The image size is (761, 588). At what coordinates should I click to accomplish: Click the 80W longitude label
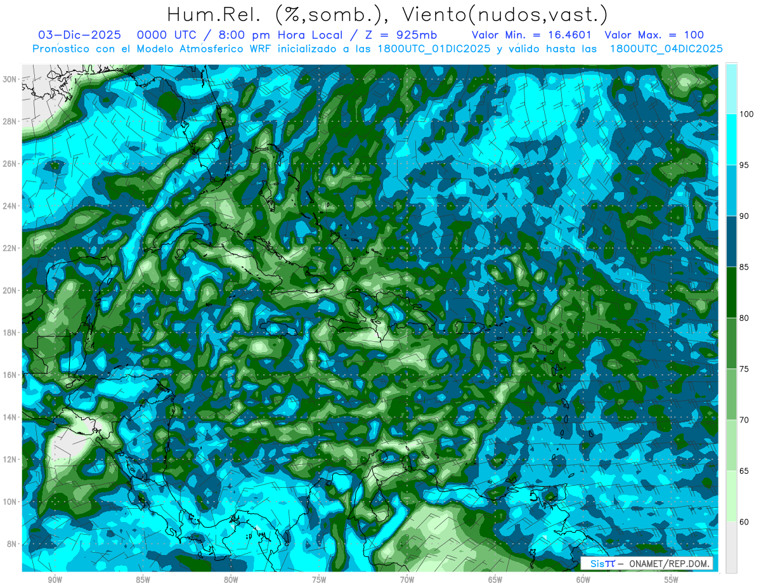(x=231, y=580)
